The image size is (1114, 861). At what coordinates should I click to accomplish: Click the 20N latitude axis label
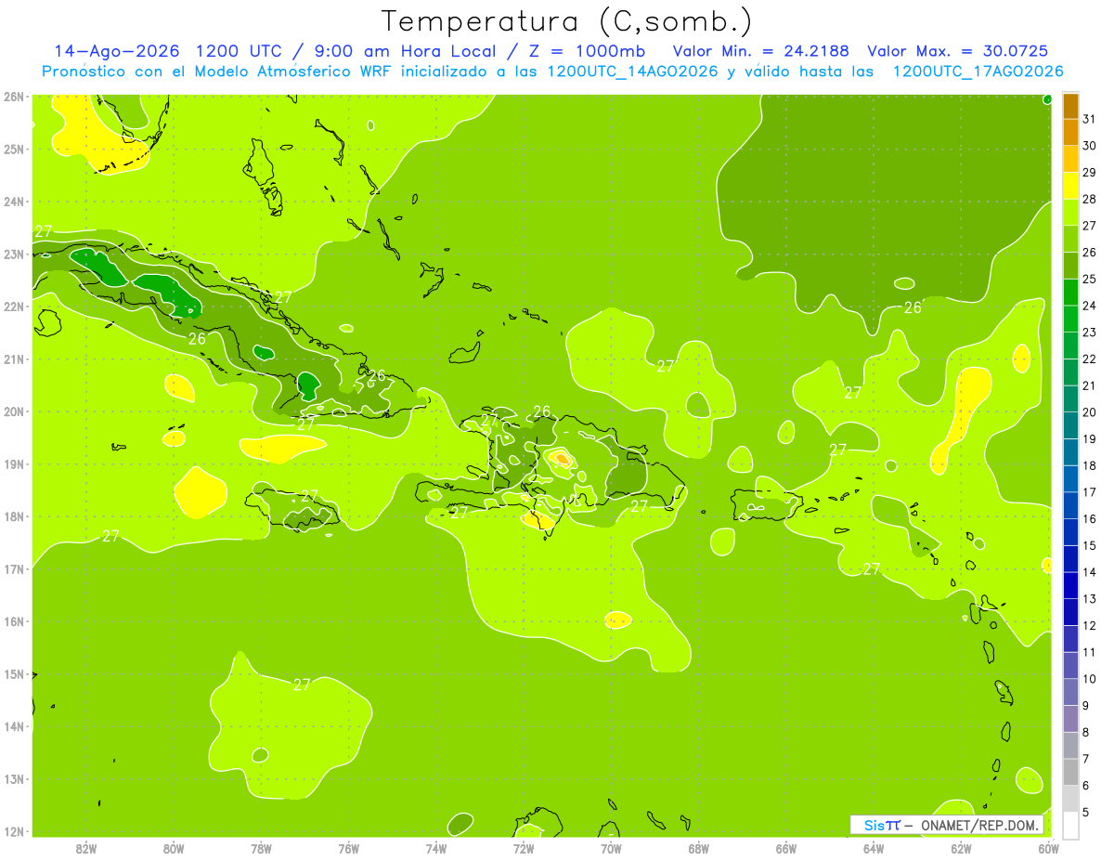click(13, 411)
